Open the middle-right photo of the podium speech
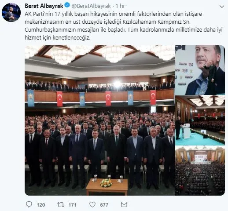This screenshot has width=228, height=211. coord(200,120)
